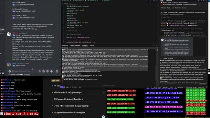Click the Moon Dev username in Discord

tap(16, 64)
